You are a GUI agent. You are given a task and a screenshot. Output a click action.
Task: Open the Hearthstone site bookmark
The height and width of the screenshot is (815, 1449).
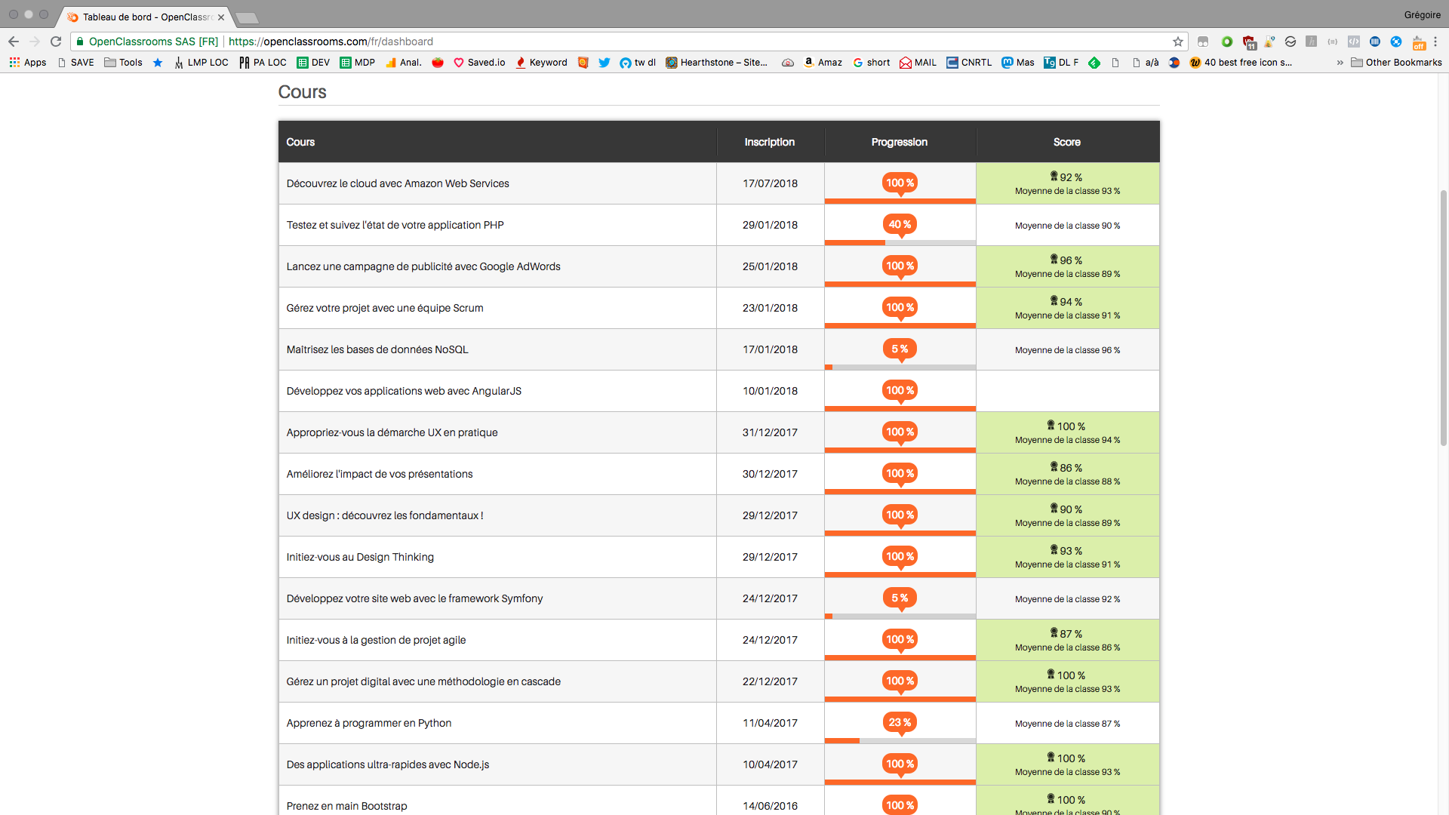(x=716, y=63)
